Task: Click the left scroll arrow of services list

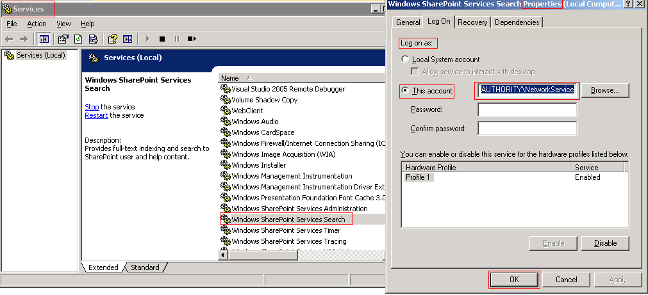Action: pyautogui.click(x=224, y=255)
